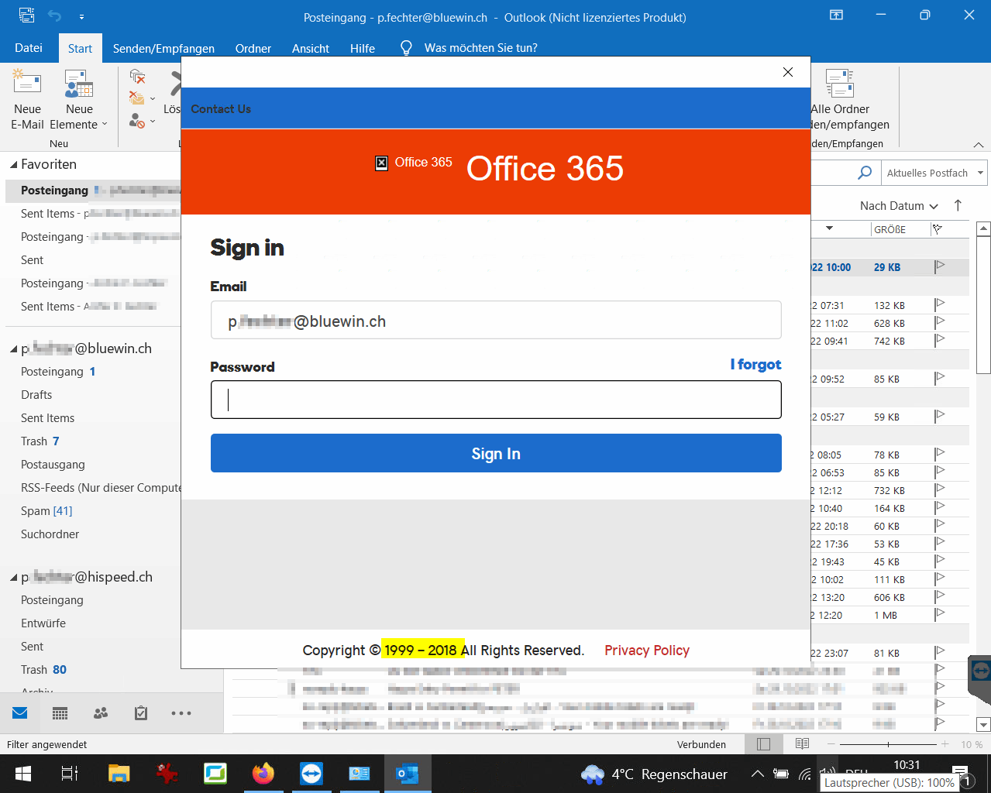Open the Aktuelles Postfach dropdown

pyautogui.click(x=934, y=173)
